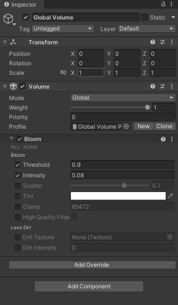This screenshot has height=305, width=178.
Task: Enable Scatter override checkbox
Action: click(18, 186)
